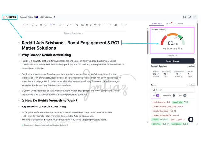The height and width of the screenshot is (142, 201).
Task: Open the help question mark button
Action: [191, 119]
